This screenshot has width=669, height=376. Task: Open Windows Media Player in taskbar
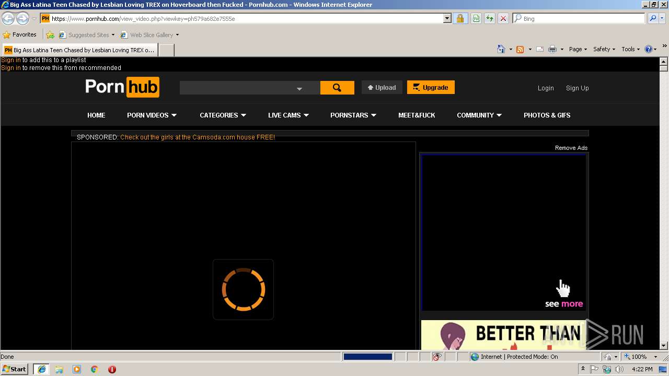pyautogui.click(x=77, y=369)
